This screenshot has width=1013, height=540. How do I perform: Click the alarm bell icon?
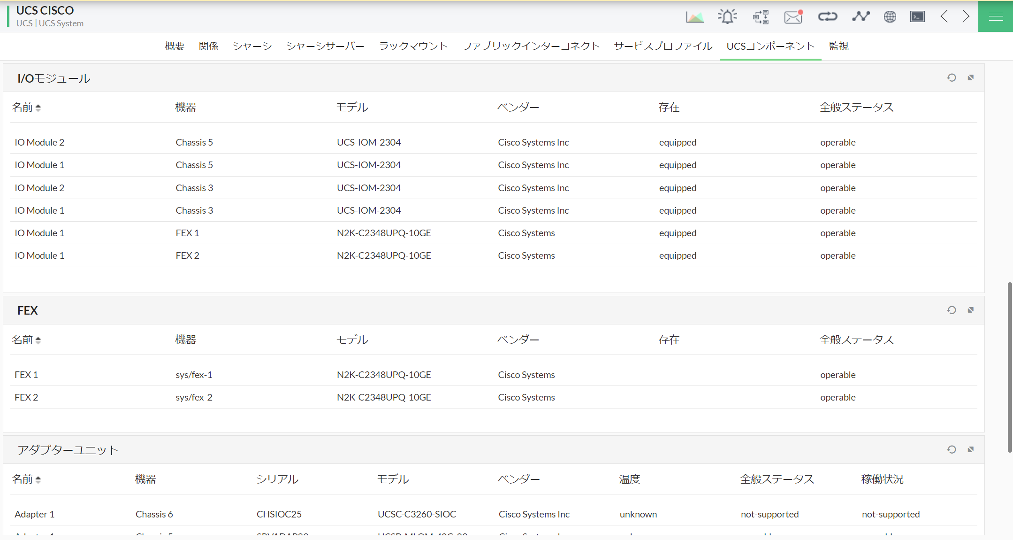tap(727, 17)
